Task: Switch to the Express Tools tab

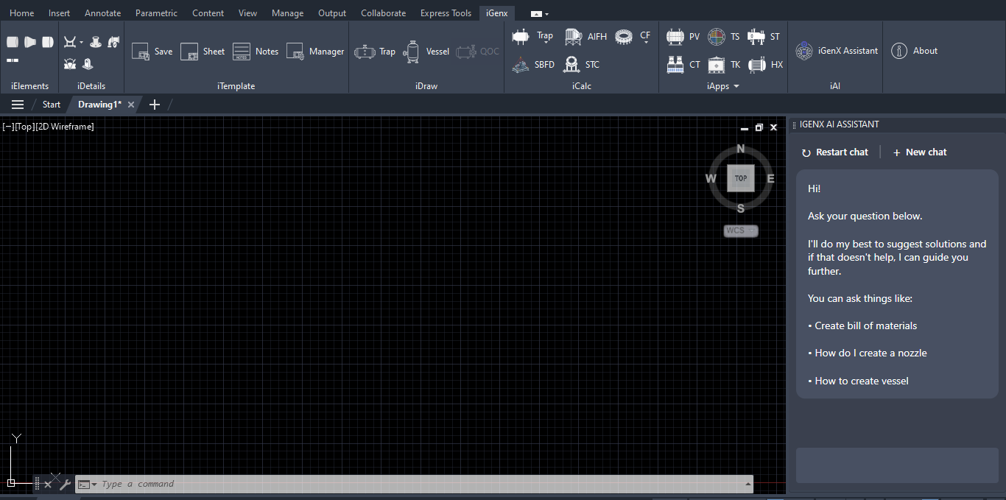Action: (446, 13)
